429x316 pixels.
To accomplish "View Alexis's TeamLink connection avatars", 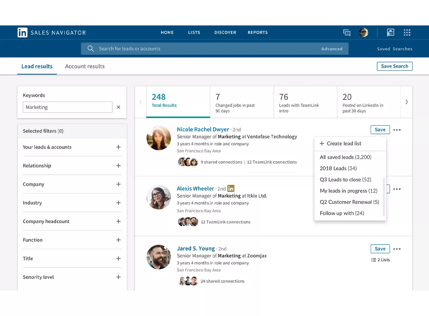I will click(188, 222).
